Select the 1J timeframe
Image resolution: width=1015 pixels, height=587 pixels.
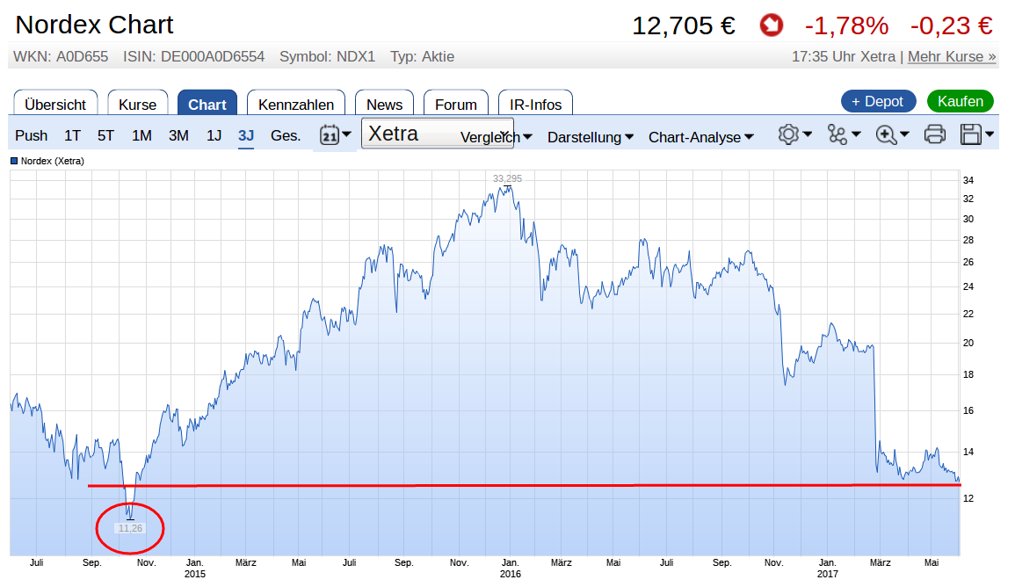coord(214,136)
